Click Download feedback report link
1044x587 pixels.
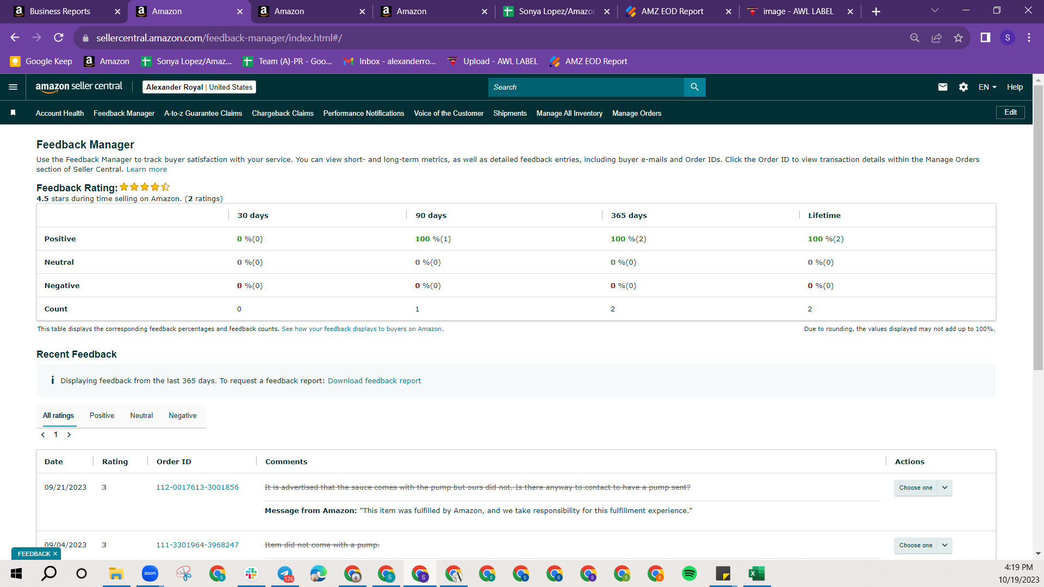tap(374, 381)
